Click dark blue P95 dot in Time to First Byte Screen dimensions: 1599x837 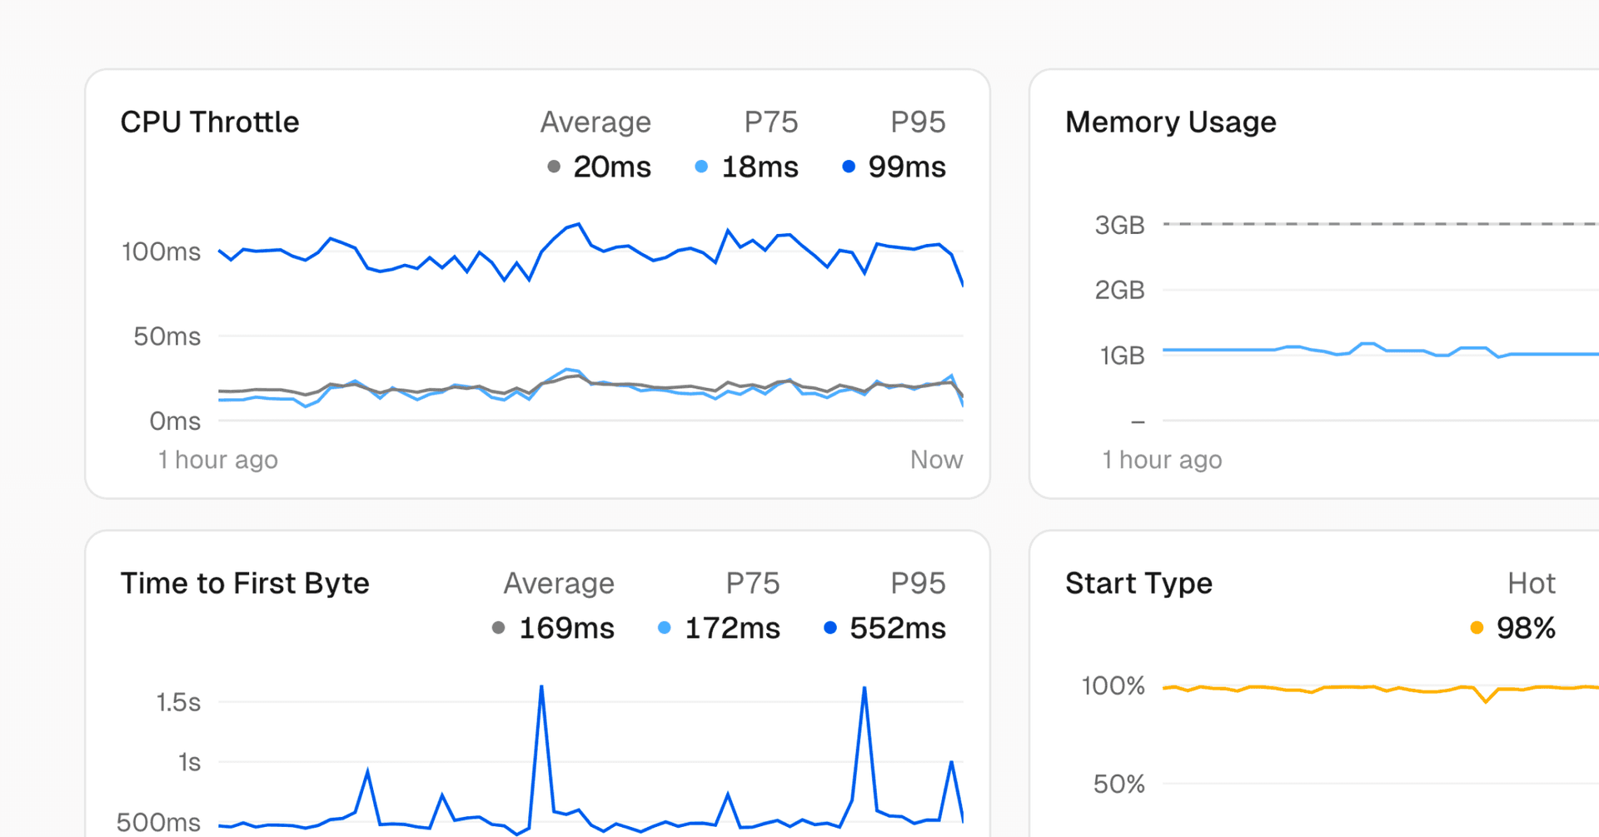(829, 628)
